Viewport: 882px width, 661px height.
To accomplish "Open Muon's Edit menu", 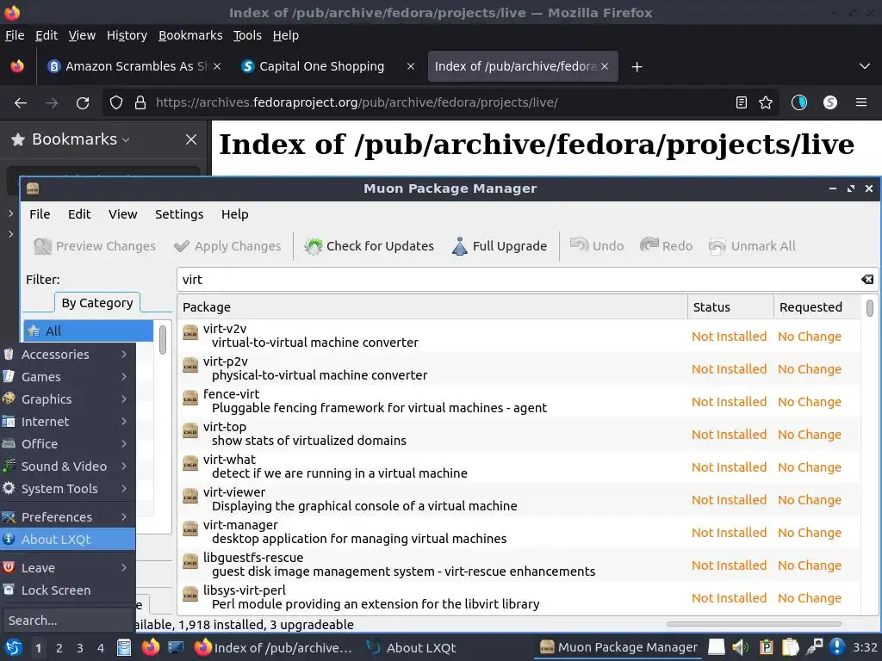I will (x=79, y=214).
